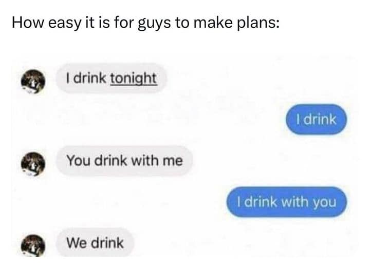
Task: Select the blue "I drink with you" bubble
Action: (x=287, y=202)
